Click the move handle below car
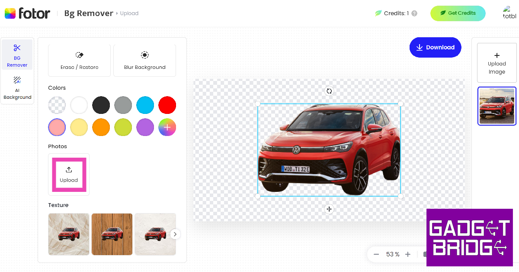 click(329, 209)
